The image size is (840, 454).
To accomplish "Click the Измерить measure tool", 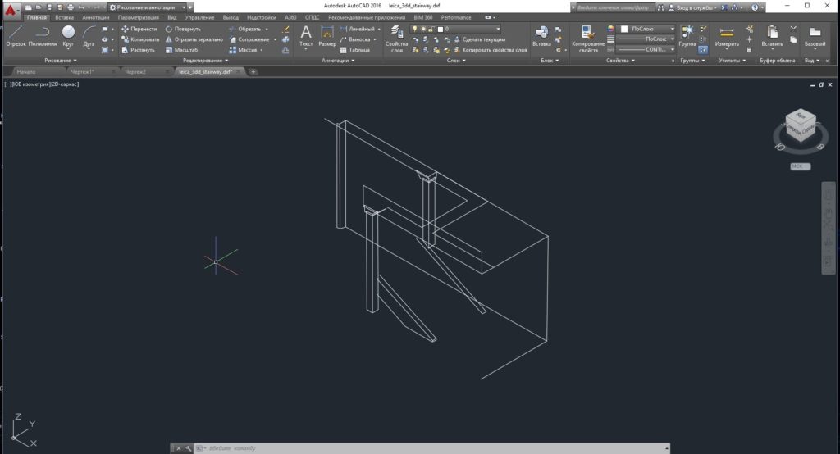I will coord(727,36).
